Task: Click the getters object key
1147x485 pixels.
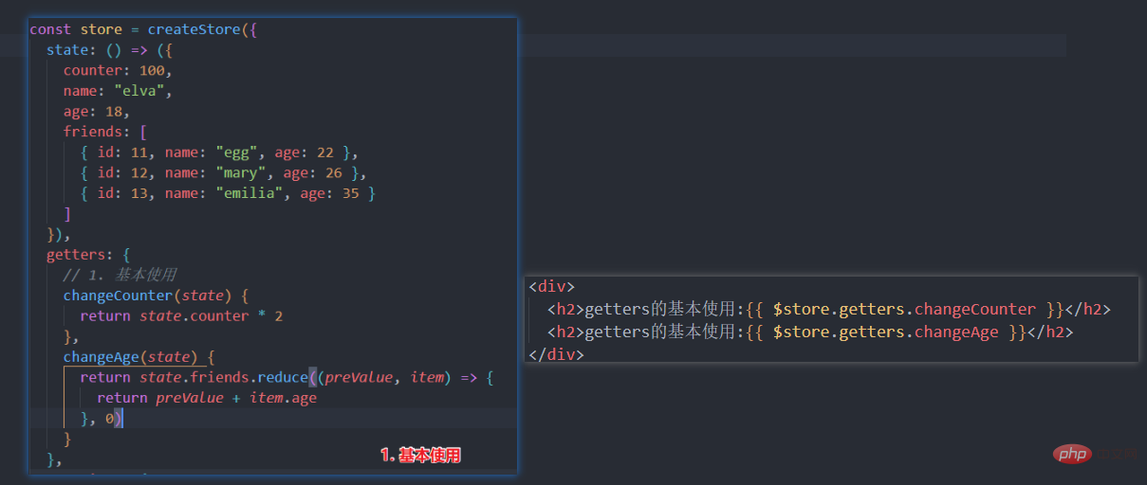Action: coord(80,255)
